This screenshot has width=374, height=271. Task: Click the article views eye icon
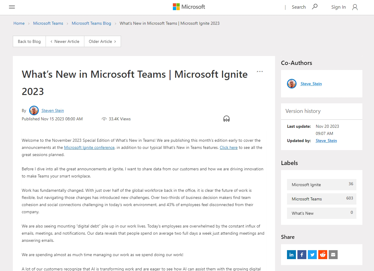point(104,119)
